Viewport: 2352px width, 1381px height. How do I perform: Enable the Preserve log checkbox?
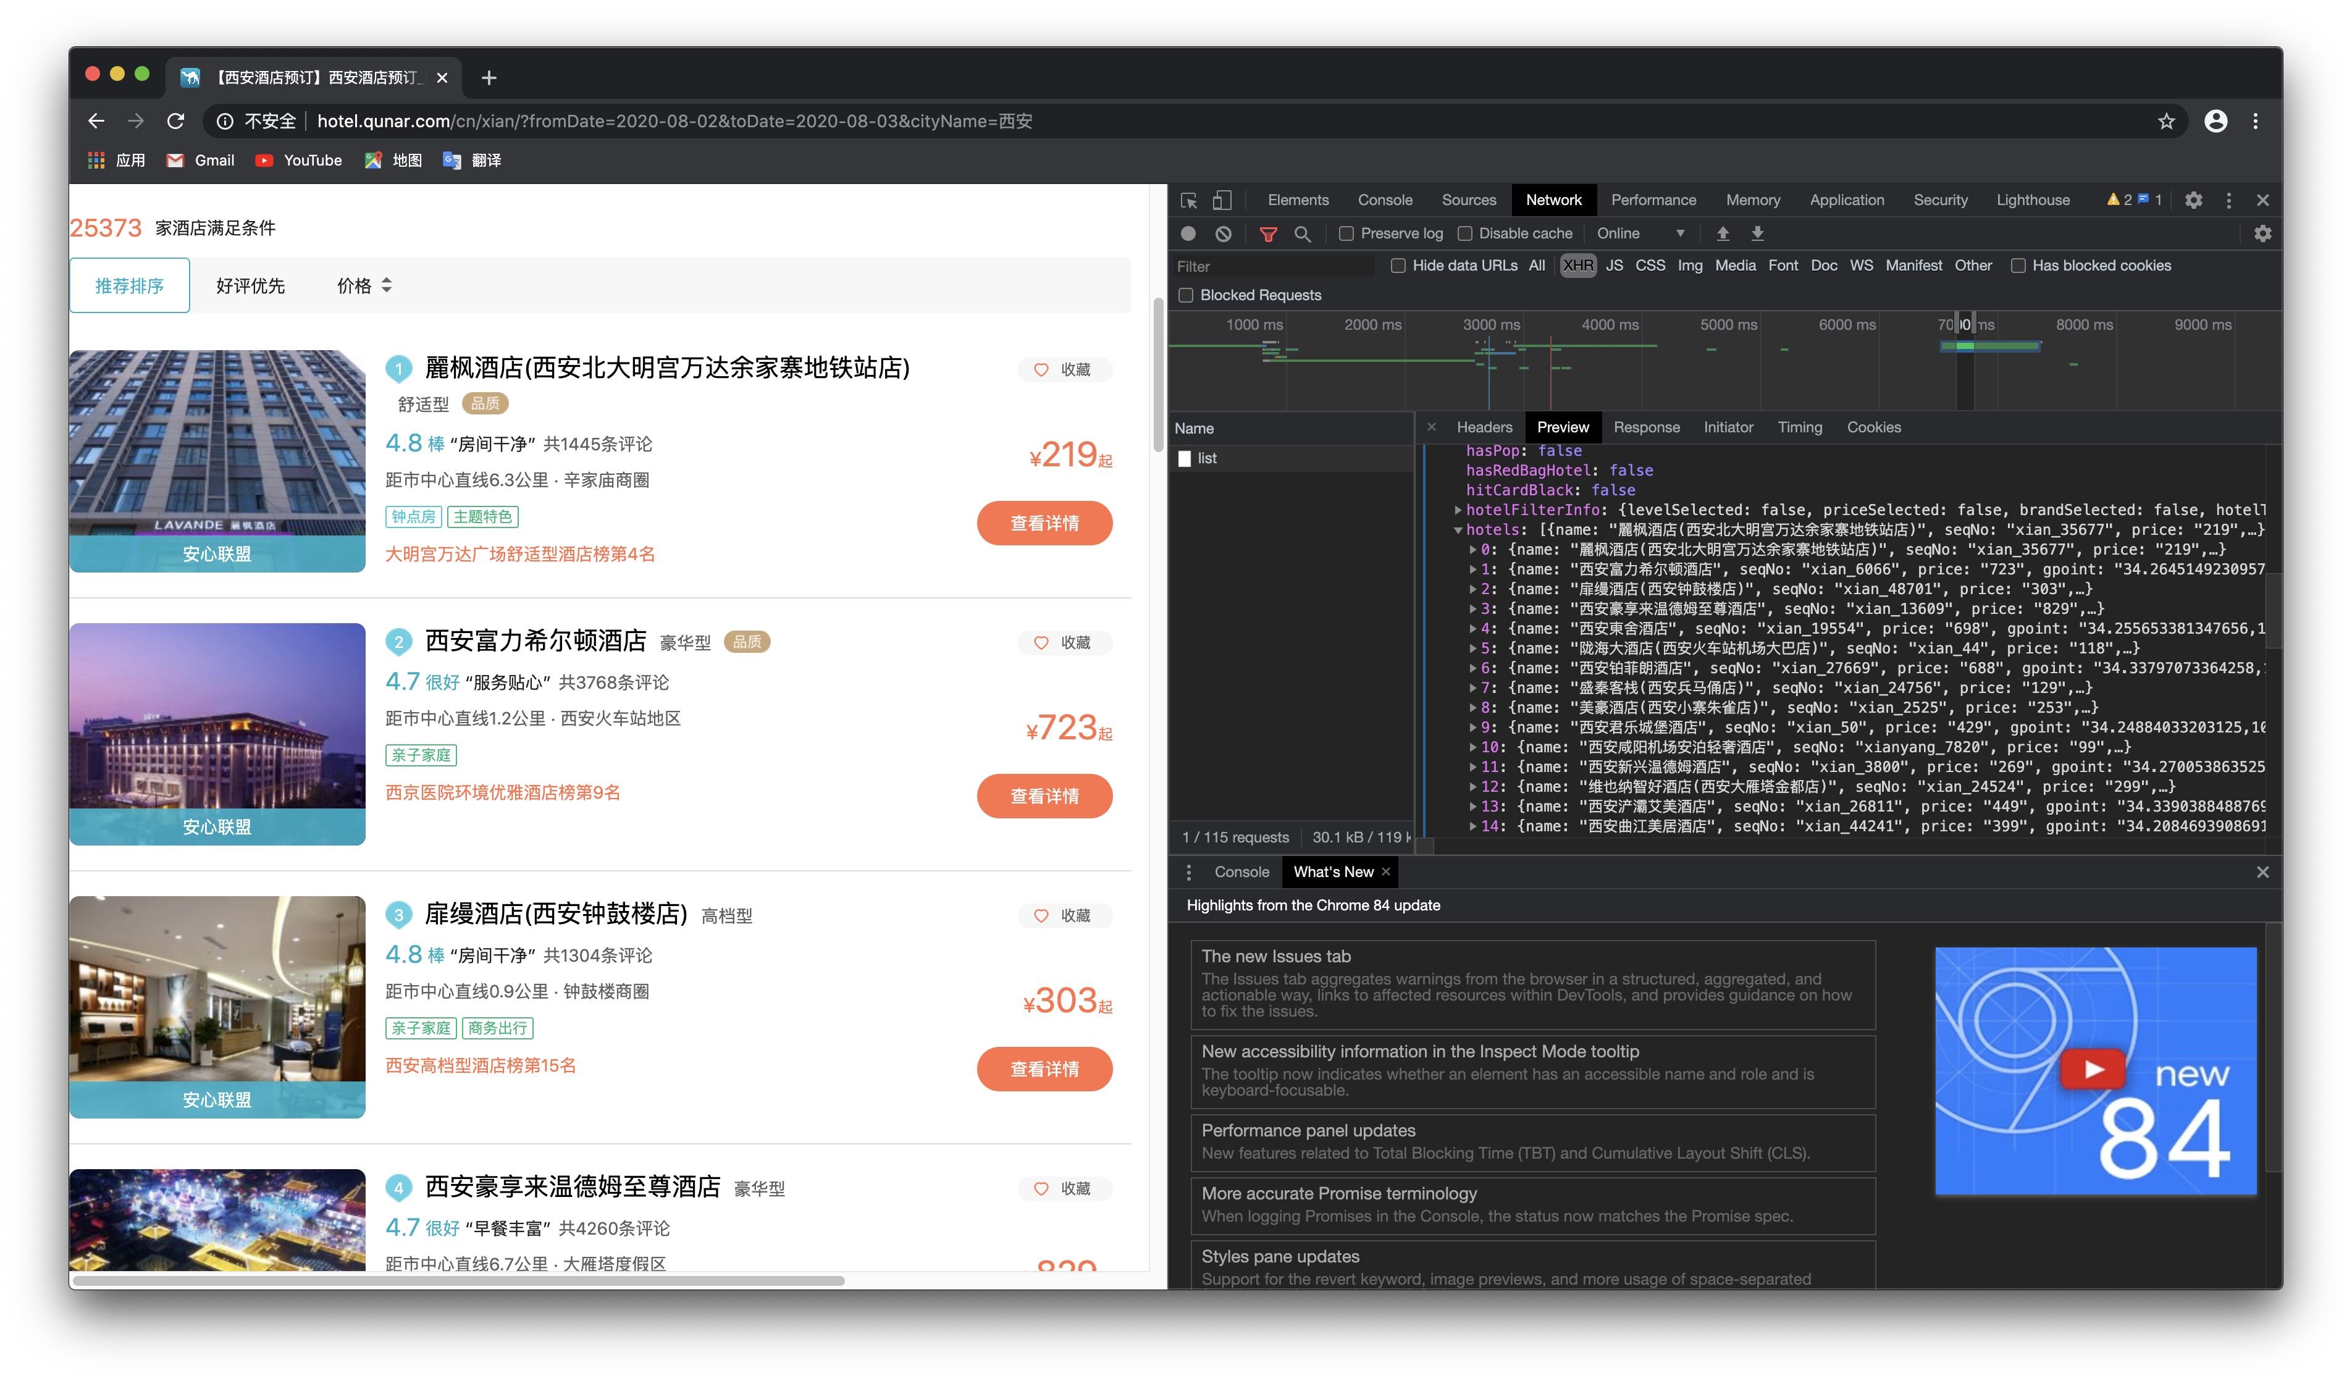click(x=1346, y=234)
